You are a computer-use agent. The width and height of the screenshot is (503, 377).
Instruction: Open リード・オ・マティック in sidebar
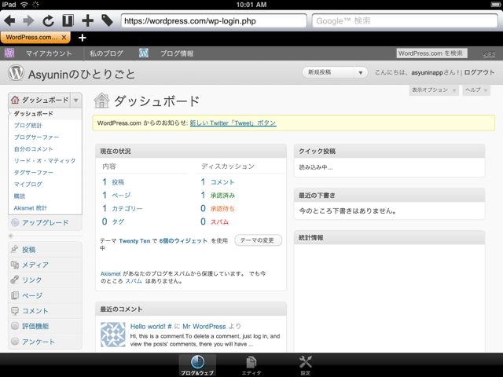click(45, 160)
